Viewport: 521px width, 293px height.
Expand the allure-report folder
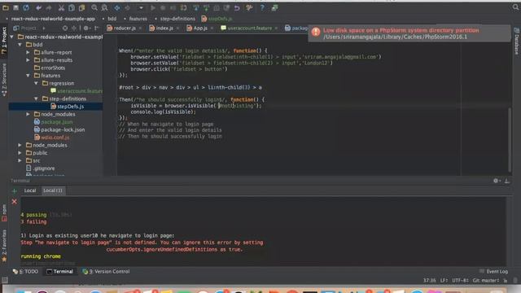click(28, 52)
